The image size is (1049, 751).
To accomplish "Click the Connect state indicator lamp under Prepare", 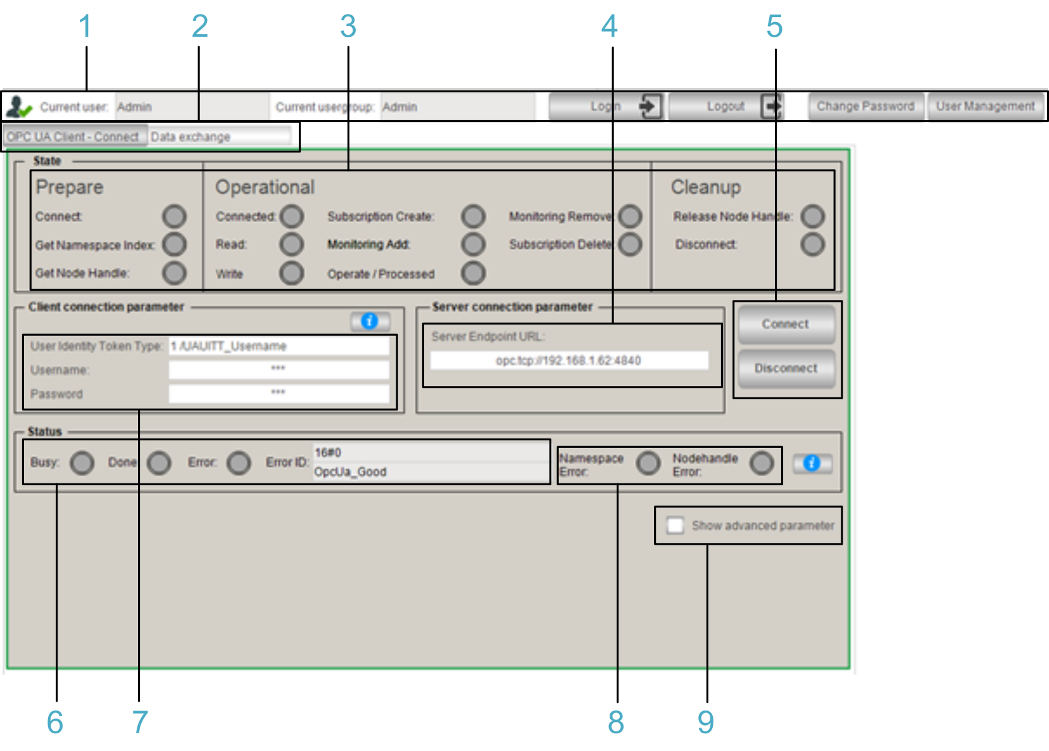I will tap(174, 216).
